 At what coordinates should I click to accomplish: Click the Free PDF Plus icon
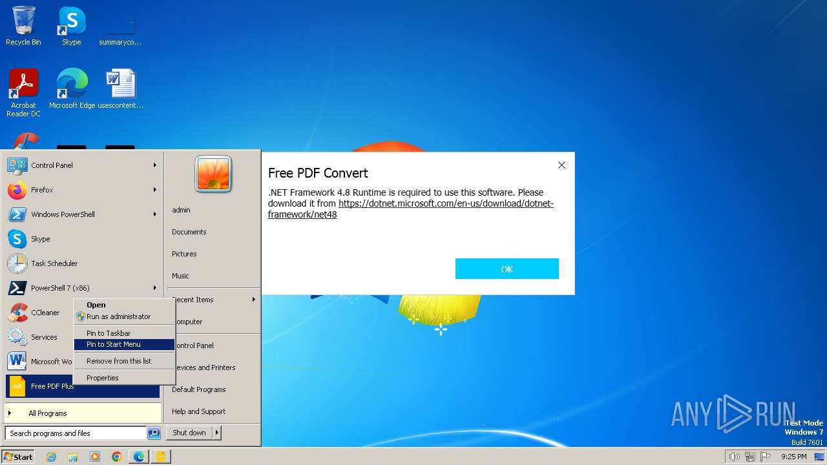point(17,386)
